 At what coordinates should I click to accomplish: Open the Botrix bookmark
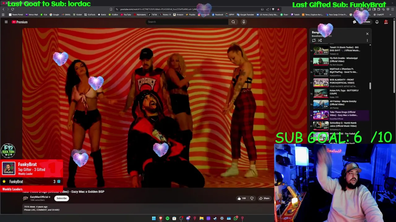102,14
